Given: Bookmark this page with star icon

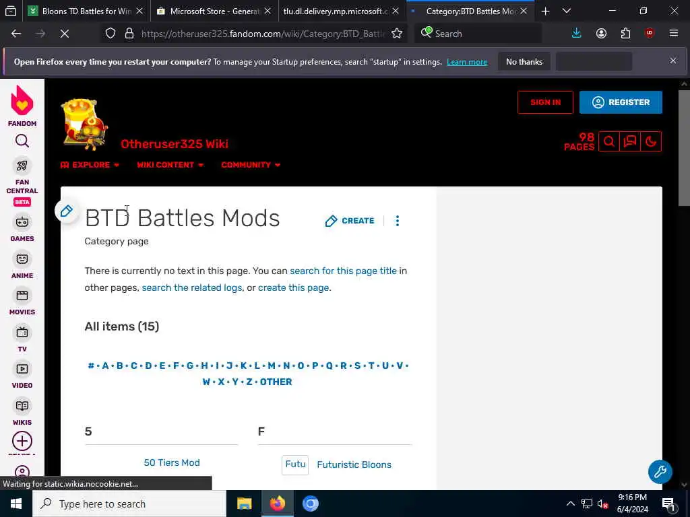Looking at the screenshot, I should pyautogui.click(x=397, y=34).
